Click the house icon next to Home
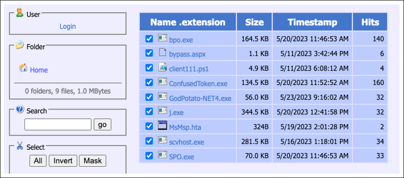The width and height of the screenshot is (404, 178). (23, 68)
